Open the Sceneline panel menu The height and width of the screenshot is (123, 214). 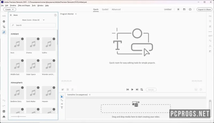click(90, 95)
